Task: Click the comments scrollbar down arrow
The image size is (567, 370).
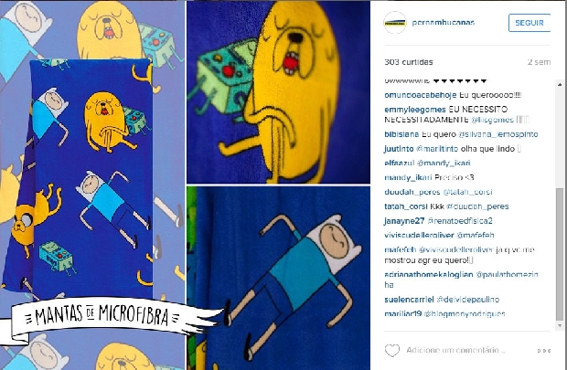Action: click(560, 325)
